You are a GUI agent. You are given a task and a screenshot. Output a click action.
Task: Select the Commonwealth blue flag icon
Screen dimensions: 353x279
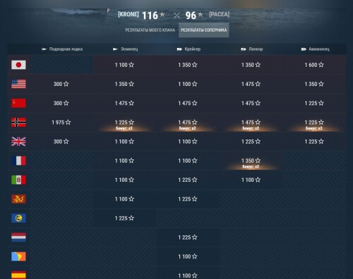click(x=18, y=218)
